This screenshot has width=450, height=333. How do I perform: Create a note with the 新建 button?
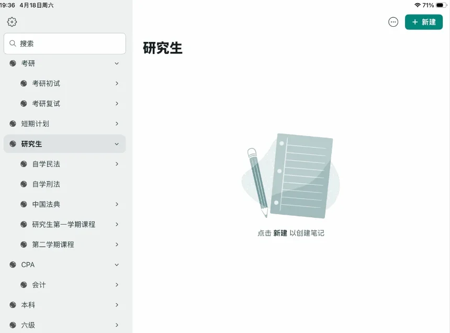[x=424, y=22]
